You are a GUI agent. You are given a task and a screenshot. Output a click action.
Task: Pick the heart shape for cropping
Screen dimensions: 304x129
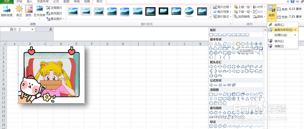[234, 53]
